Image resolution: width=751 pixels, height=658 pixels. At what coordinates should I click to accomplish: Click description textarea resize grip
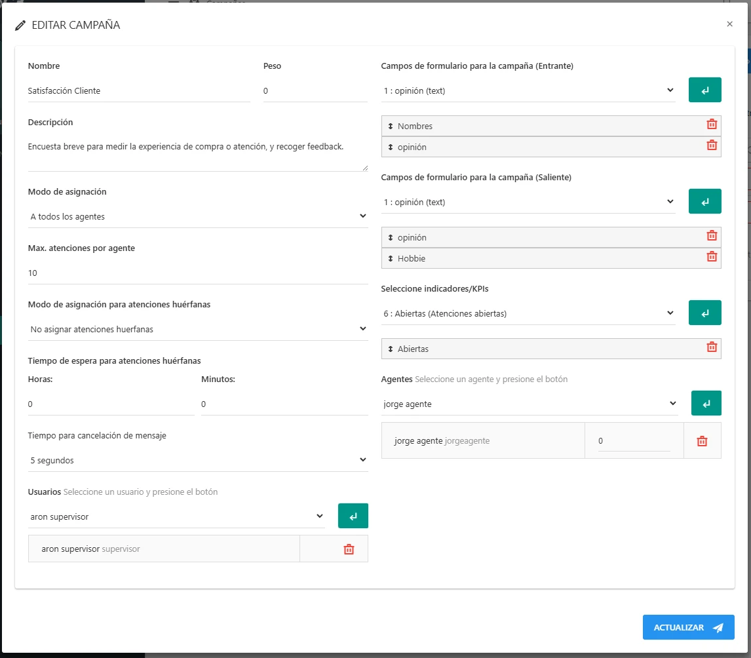pyautogui.click(x=366, y=168)
